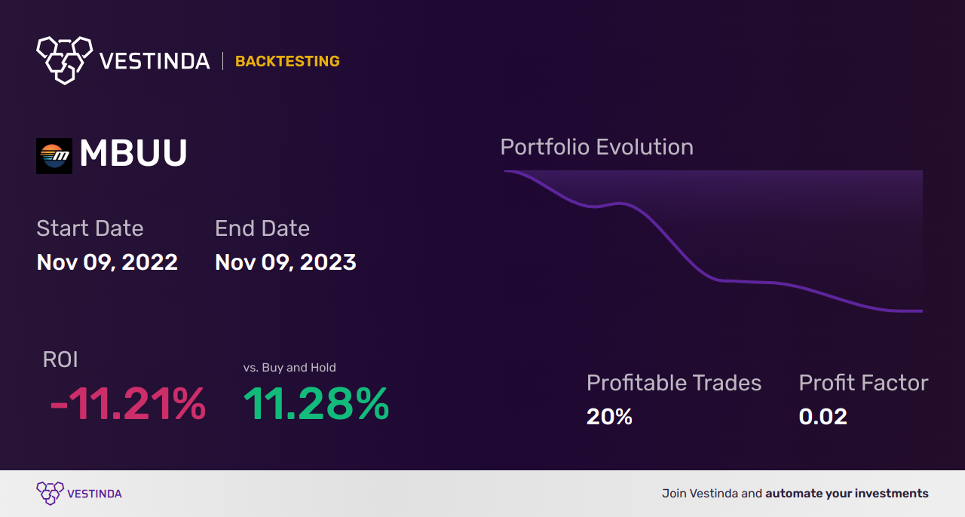Click the Vestinda hexagon logo in the header
Image resolution: width=965 pixels, height=517 pixels.
[x=64, y=59]
